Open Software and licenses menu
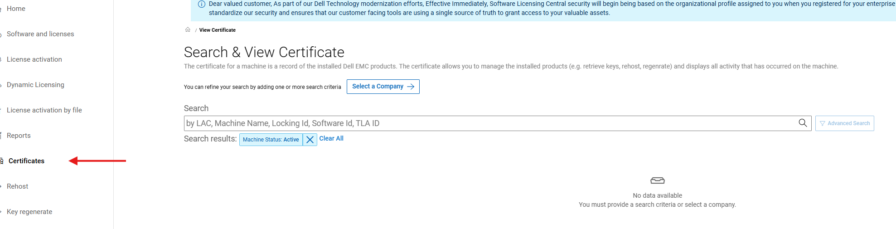896x229 pixels. click(x=40, y=34)
